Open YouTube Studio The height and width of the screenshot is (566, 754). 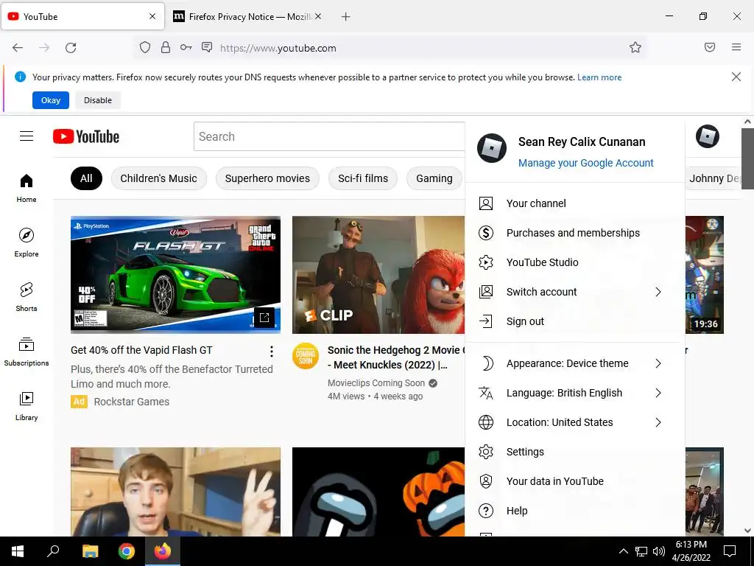(x=574, y=262)
